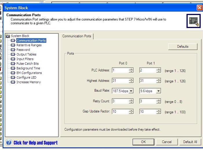Open the Port 1 Baud Rate dropdown

coord(158,91)
